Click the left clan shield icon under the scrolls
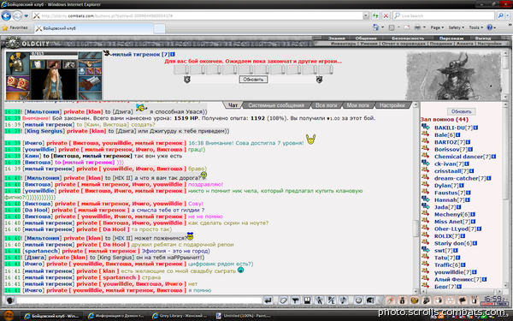The width and height of the screenshot is (513, 321). pos(186,80)
